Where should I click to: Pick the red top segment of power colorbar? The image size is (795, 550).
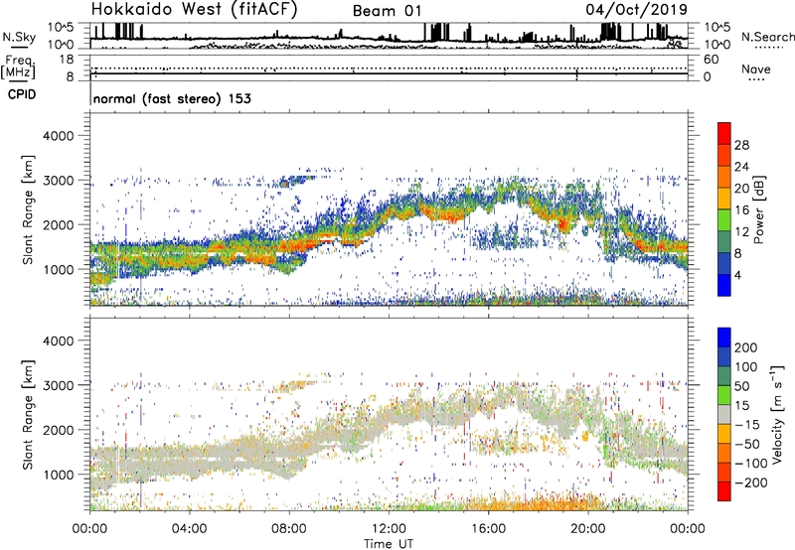[x=724, y=133]
